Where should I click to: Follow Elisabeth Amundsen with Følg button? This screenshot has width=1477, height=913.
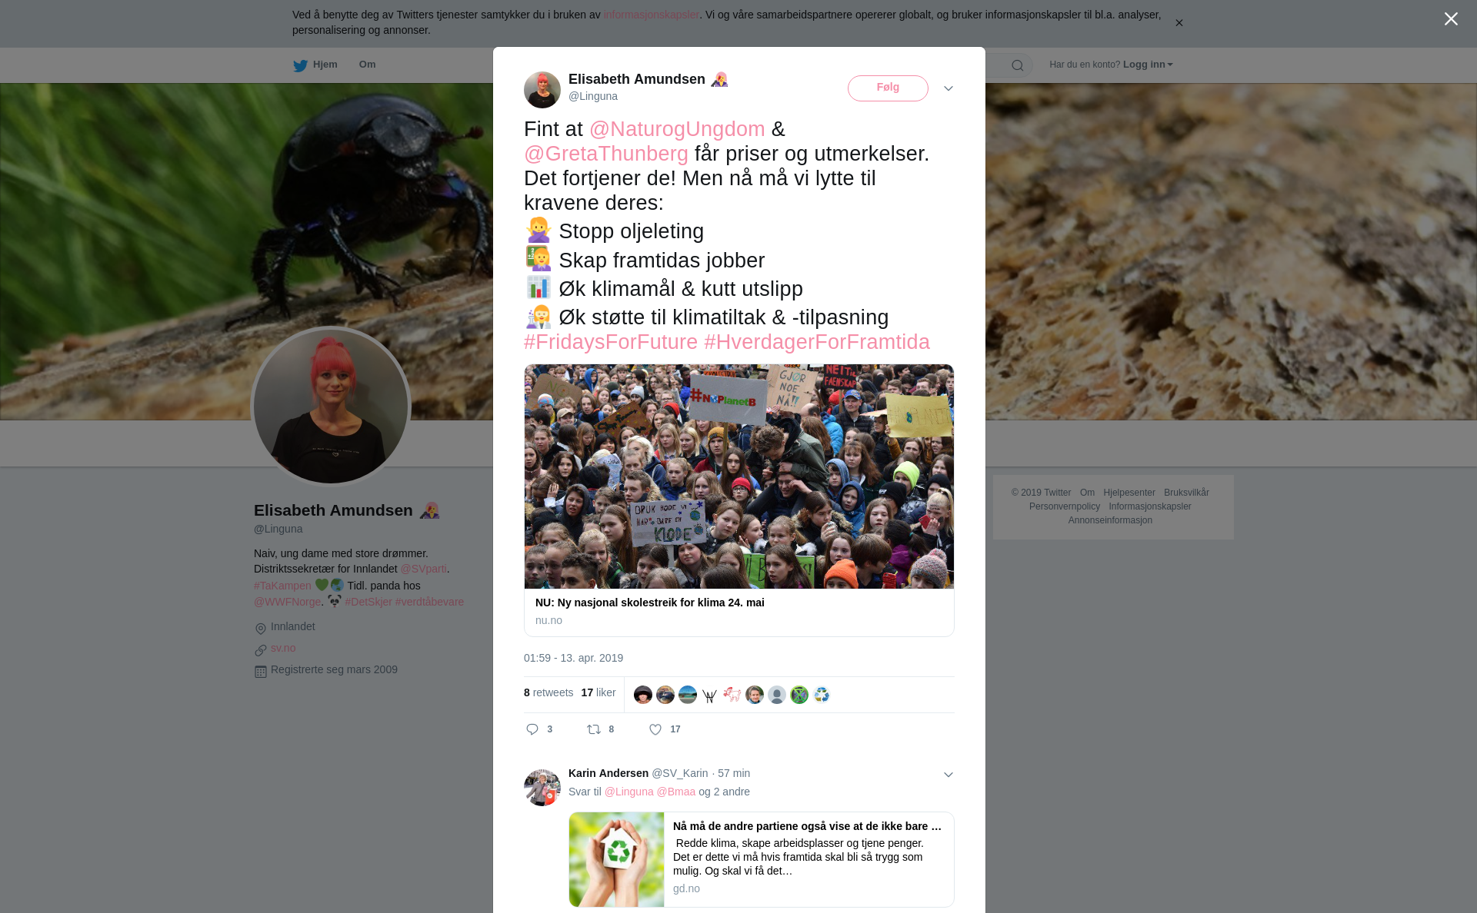(x=888, y=88)
